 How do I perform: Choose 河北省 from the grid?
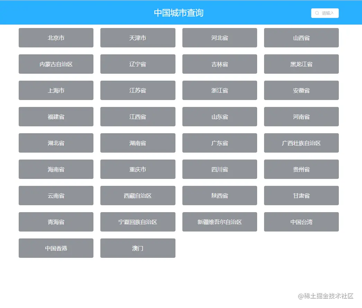click(x=219, y=38)
